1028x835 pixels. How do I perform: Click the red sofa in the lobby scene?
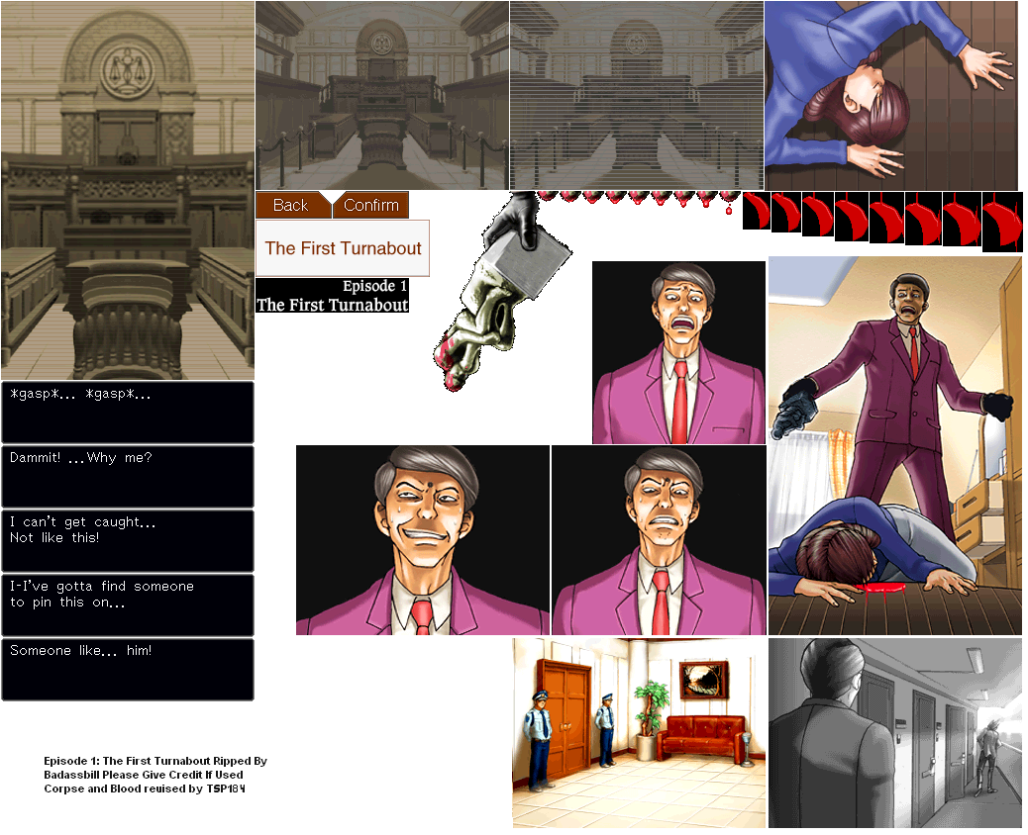701,738
